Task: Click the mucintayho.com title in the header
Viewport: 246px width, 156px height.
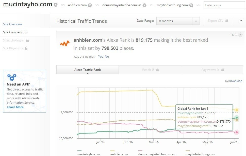Action: click(x=28, y=4)
